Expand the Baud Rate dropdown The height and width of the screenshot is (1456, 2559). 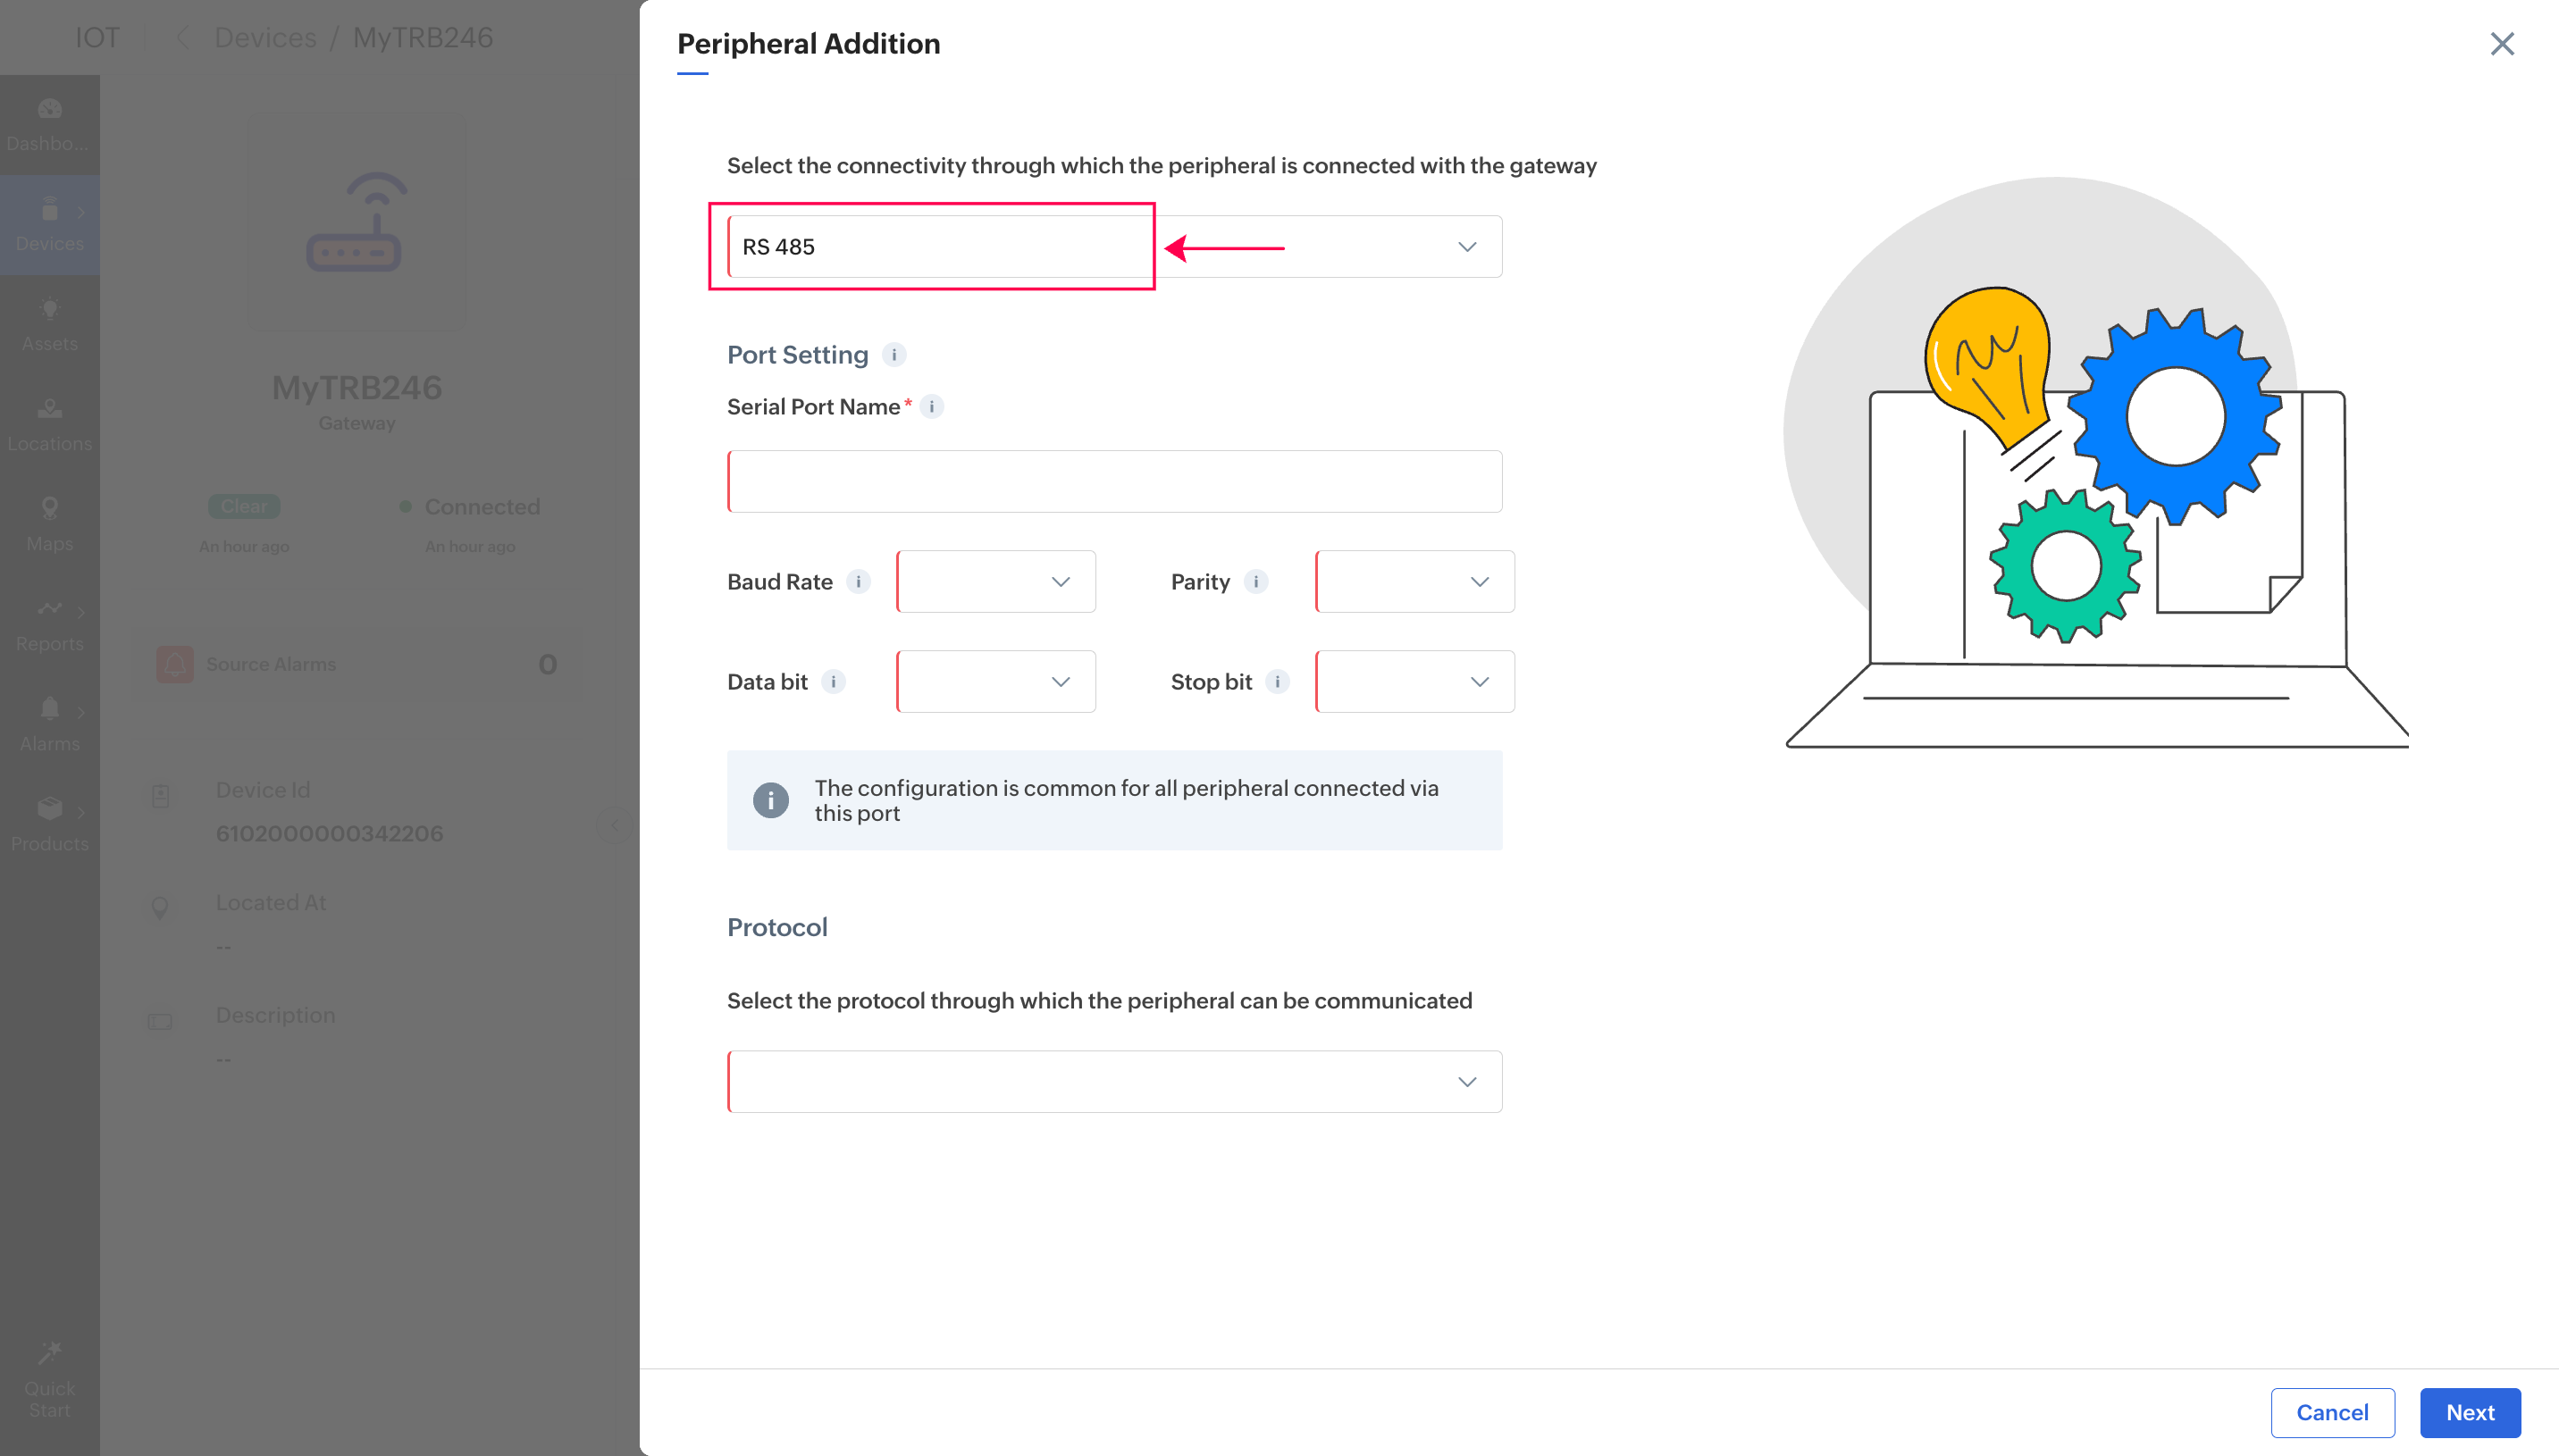pyautogui.click(x=996, y=582)
